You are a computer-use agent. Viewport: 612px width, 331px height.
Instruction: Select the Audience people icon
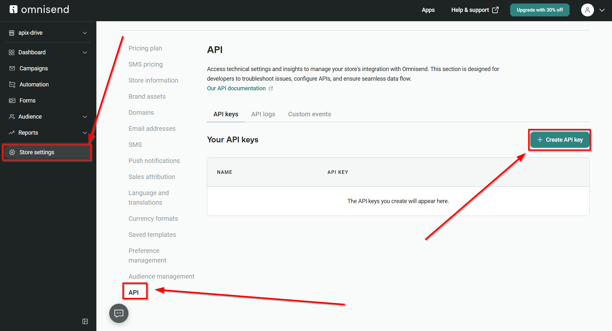(12, 116)
